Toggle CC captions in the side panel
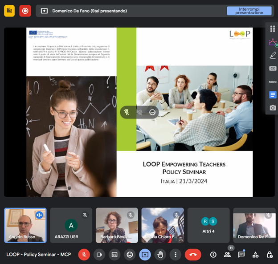The height and width of the screenshot is (264, 278). pyautogui.click(x=273, y=69)
